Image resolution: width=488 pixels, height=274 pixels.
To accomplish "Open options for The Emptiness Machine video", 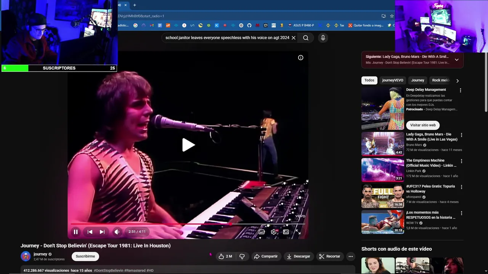I will tap(462, 161).
